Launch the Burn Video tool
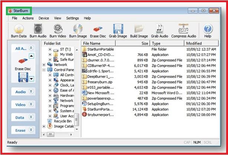 click(x=58, y=29)
